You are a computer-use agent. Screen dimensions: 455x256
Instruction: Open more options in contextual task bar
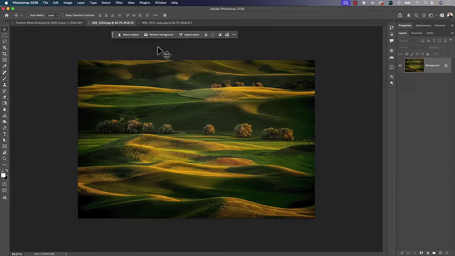pos(234,34)
